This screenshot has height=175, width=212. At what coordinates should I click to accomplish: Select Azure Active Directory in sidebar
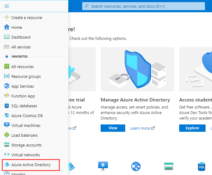point(31,165)
